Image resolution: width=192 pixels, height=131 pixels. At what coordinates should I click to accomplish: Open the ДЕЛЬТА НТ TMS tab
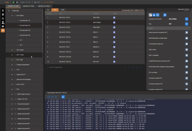point(29,6)
